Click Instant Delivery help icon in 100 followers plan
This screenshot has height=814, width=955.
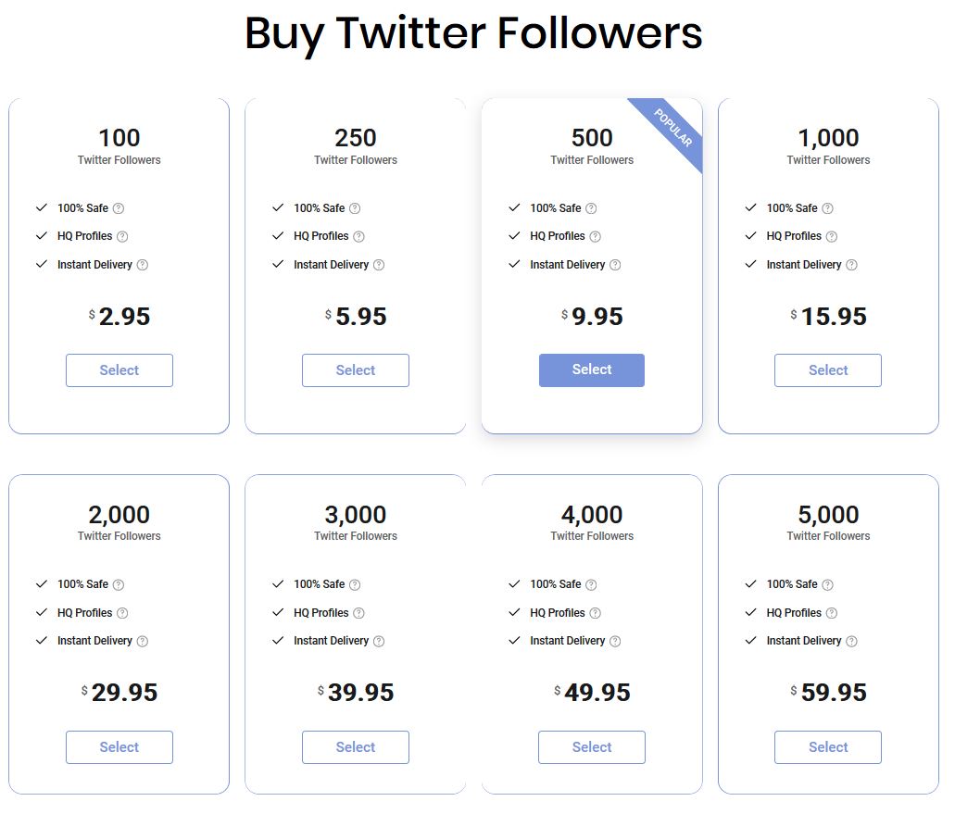pos(143,265)
